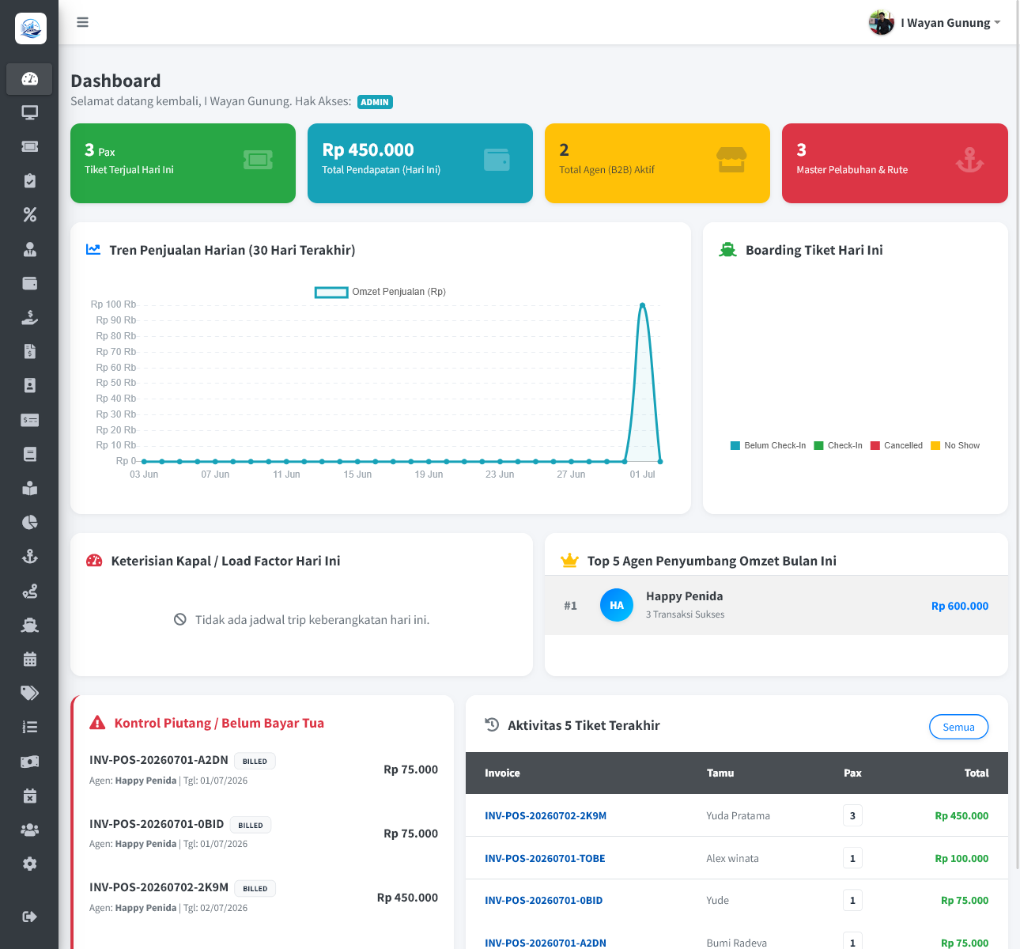This screenshot has width=1020, height=949.
Task: Toggle the hamburger sidebar menu
Action: click(82, 22)
